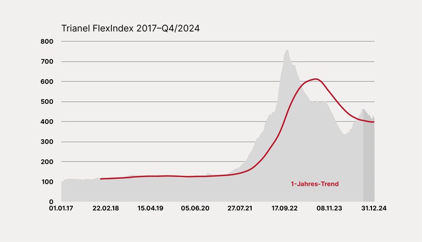The image size is (422, 242).
Task: Click the x-axis date '17.09.22'
Action: [x=285, y=208]
